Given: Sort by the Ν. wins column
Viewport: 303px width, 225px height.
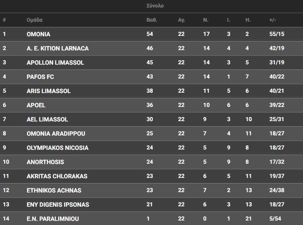Looking at the screenshot, I should coord(206,20).
